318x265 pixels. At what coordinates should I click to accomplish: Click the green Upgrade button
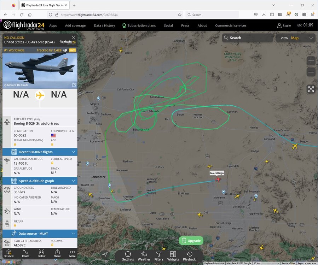(x=191, y=241)
